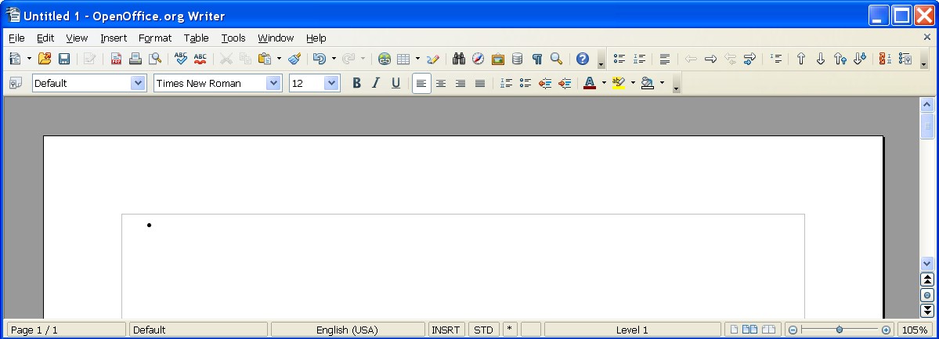Set Align Right paragraph alignment
Viewport: 939px width, 339px height.
[460, 83]
